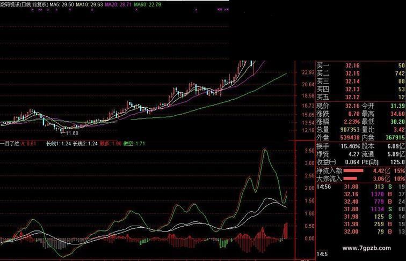Click the 15.05 price axis label
Screen dimensions: 406x261
(x=308, y=115)
